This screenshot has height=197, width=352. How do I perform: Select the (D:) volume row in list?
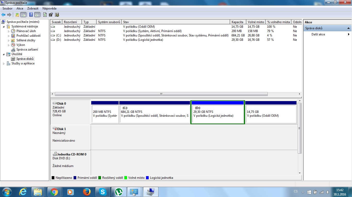tap(175, 40)
